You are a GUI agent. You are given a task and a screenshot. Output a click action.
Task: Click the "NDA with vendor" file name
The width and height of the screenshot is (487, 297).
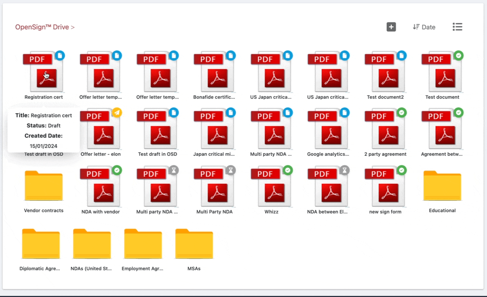tap(100, 211)
